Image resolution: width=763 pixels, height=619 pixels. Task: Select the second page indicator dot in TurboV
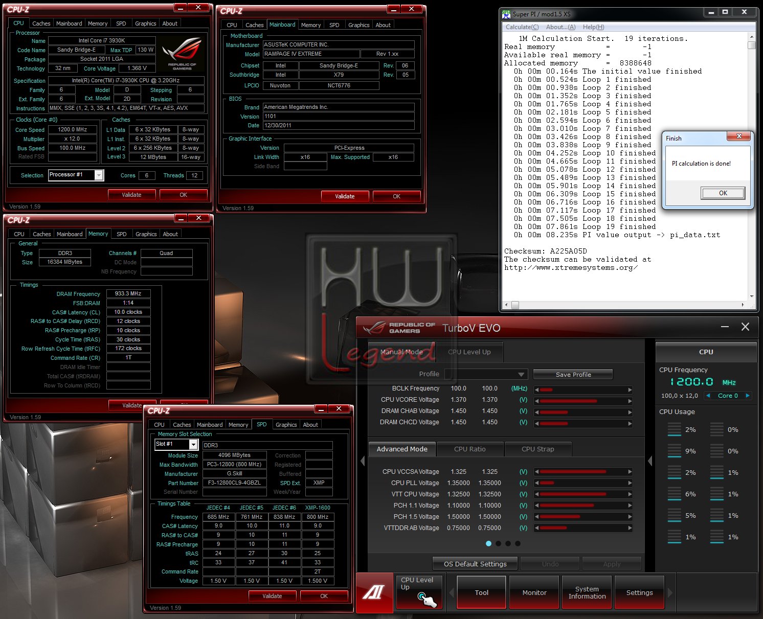tap(498, 543)
